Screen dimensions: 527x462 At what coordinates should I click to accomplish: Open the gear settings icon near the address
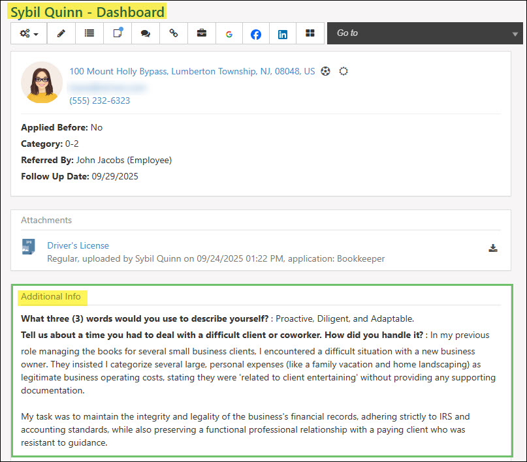click(x=343, y=71)
